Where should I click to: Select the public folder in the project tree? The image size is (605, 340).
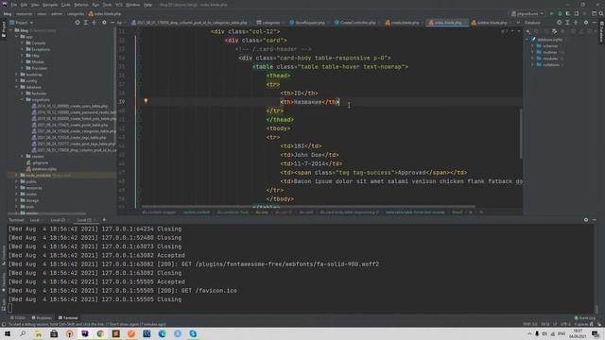29,181
